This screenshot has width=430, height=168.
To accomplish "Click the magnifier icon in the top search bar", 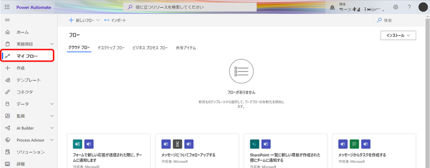I will (x=130, y=7).
